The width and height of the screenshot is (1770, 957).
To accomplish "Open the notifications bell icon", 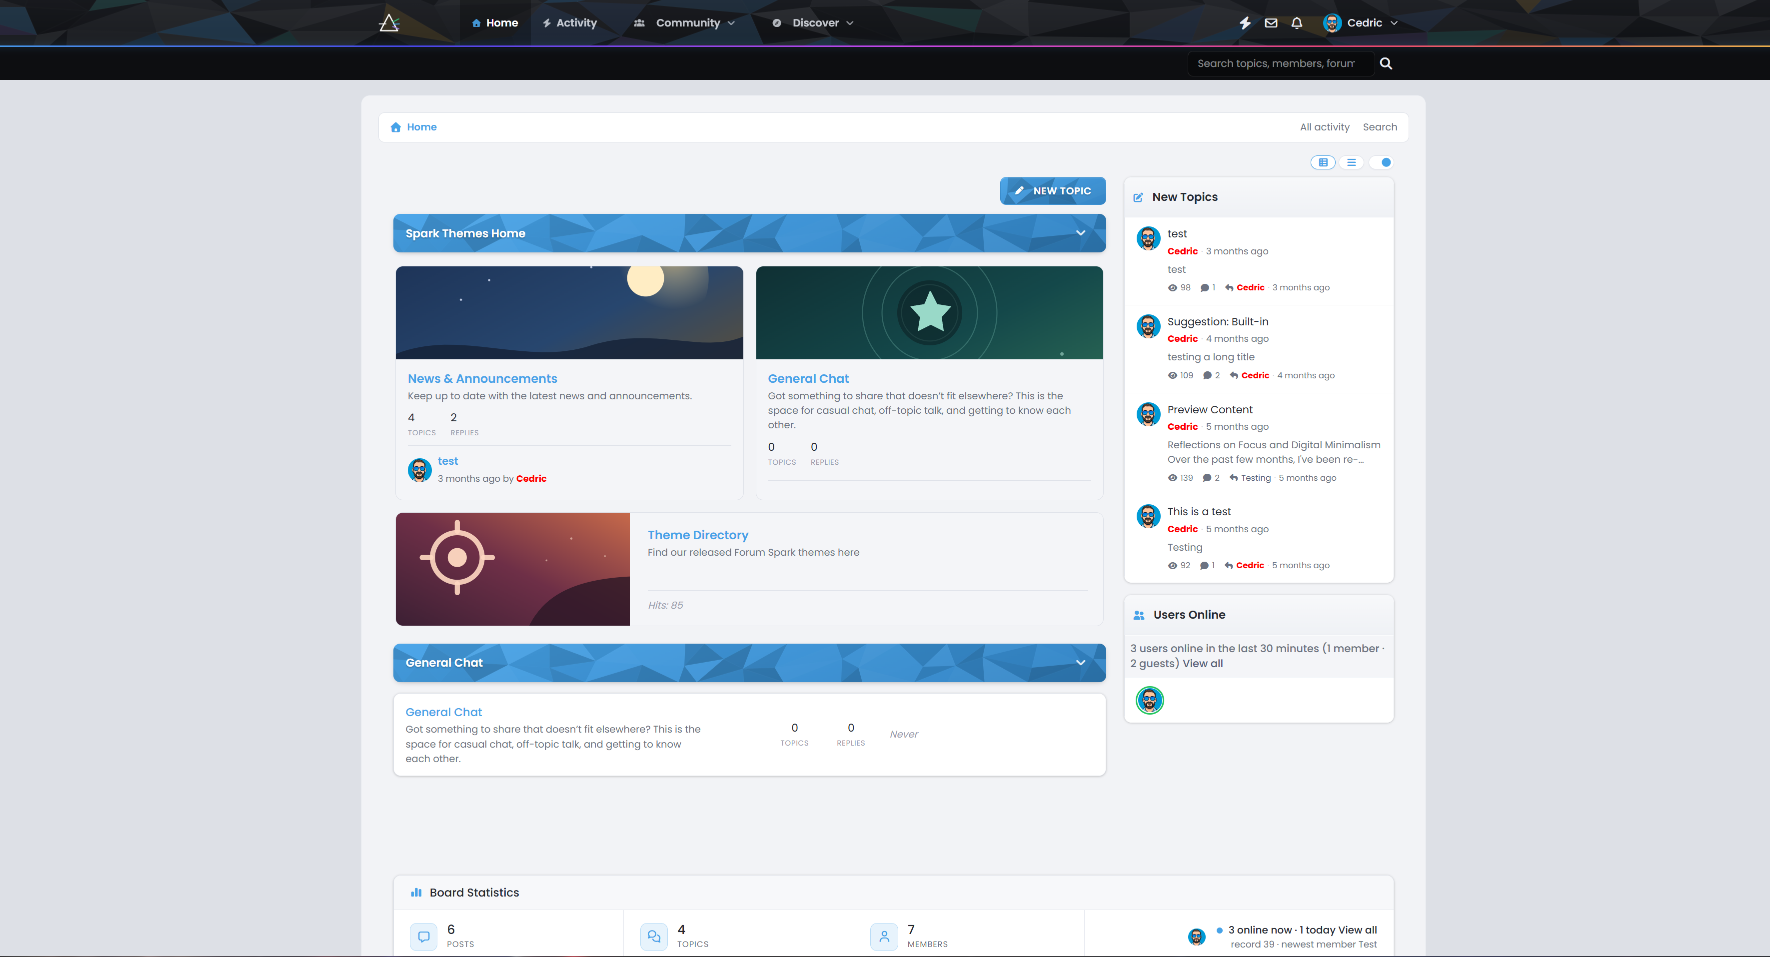I will click(x=1297, y=22).
